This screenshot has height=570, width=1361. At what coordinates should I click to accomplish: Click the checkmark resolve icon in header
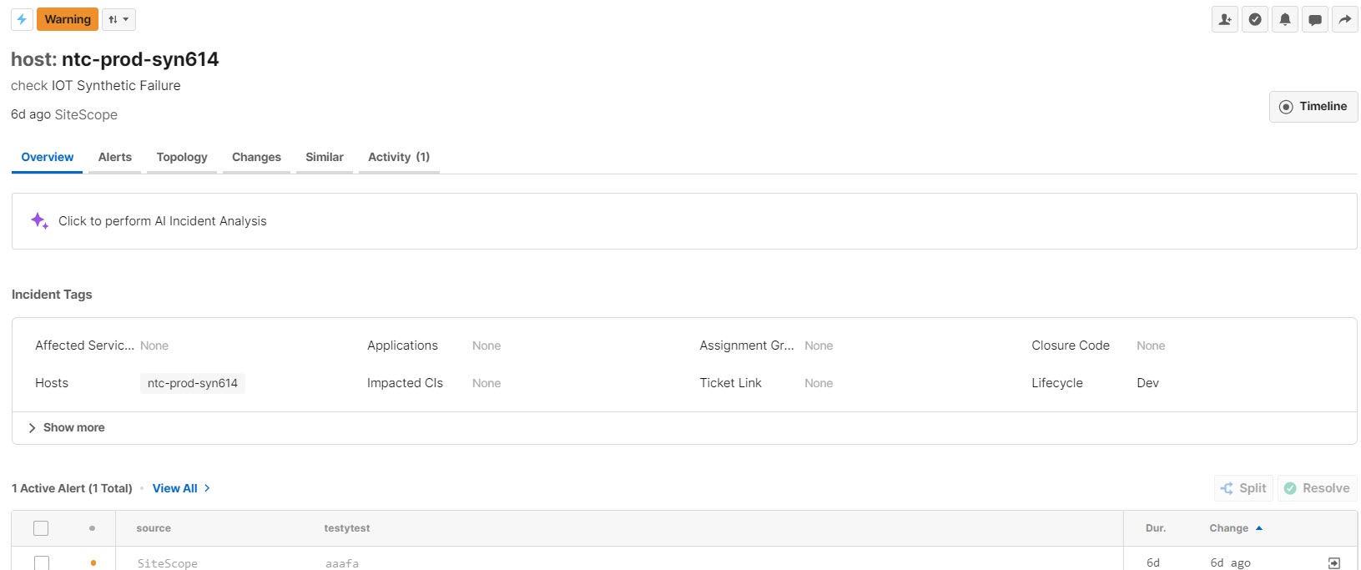(x=1255, y=19)
